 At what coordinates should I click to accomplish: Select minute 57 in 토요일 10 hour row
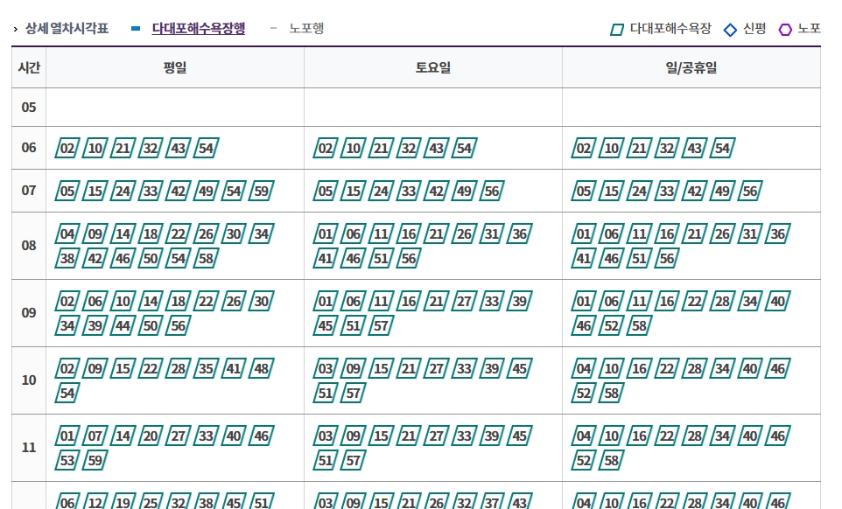(x=354, y=394)
